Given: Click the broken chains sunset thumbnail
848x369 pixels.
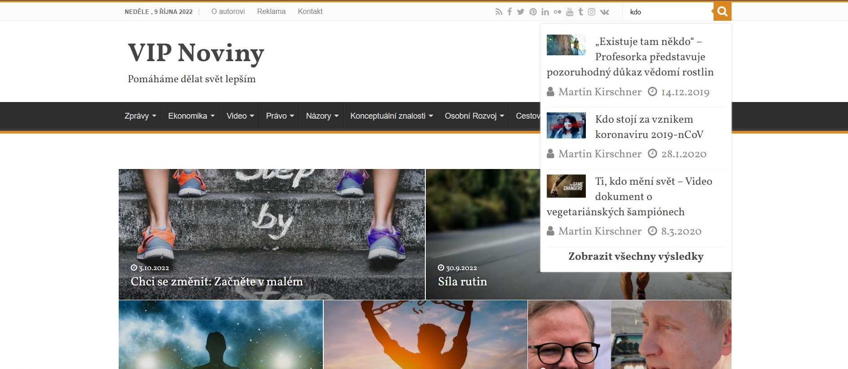Looking at the screenshot, I should tap(425, 335).
